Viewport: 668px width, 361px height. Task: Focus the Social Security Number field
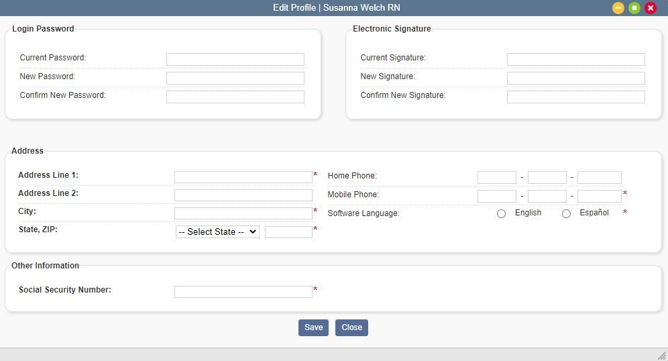(243, 291)
